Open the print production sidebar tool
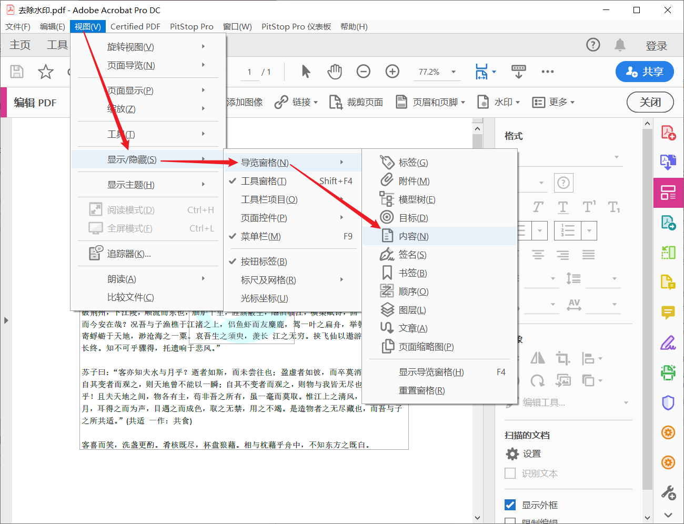 pos(668,372)
